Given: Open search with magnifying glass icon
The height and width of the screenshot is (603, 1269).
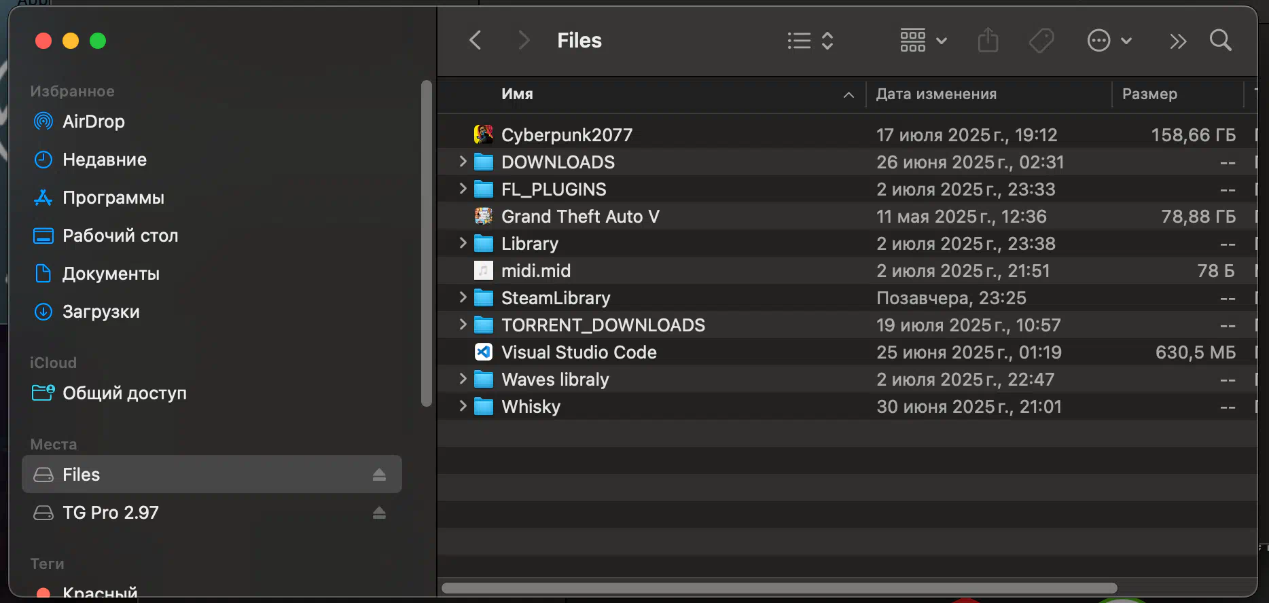Looking at the screenshot, I should pos(1221,41).
